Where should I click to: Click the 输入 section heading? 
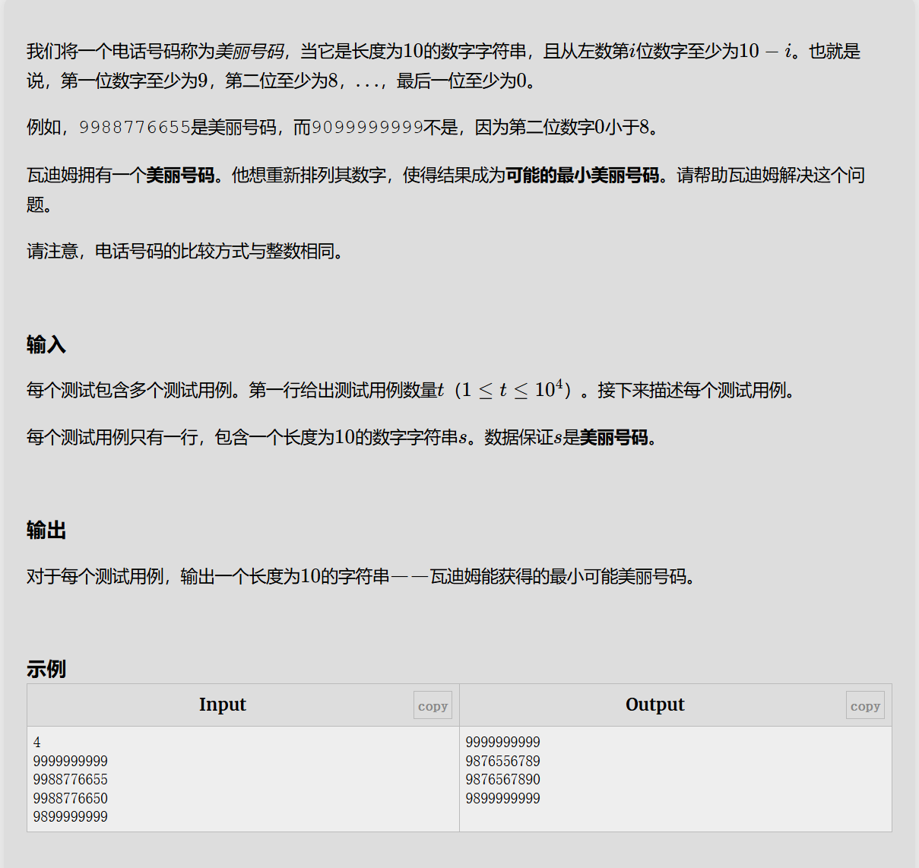click(45, 344)
